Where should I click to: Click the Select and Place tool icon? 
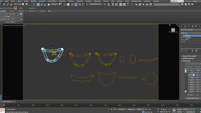coord(49,4)
